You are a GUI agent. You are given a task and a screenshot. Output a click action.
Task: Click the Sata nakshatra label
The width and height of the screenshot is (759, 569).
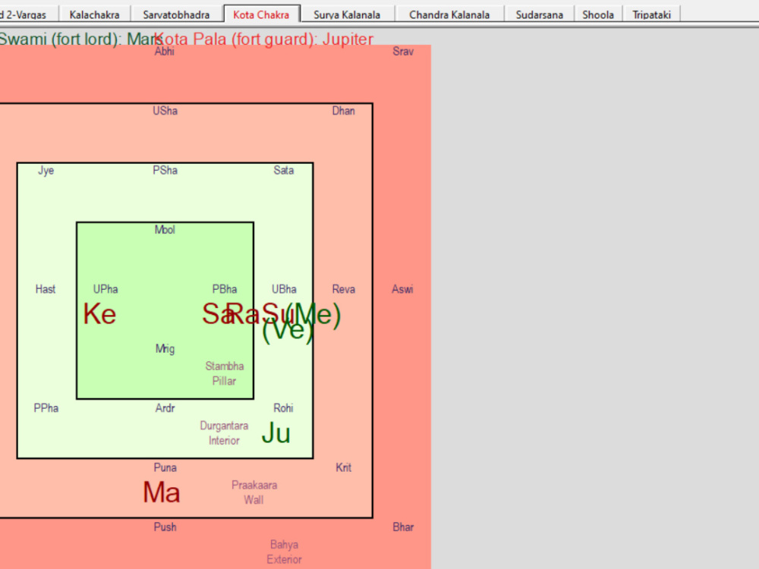(284, 170)
